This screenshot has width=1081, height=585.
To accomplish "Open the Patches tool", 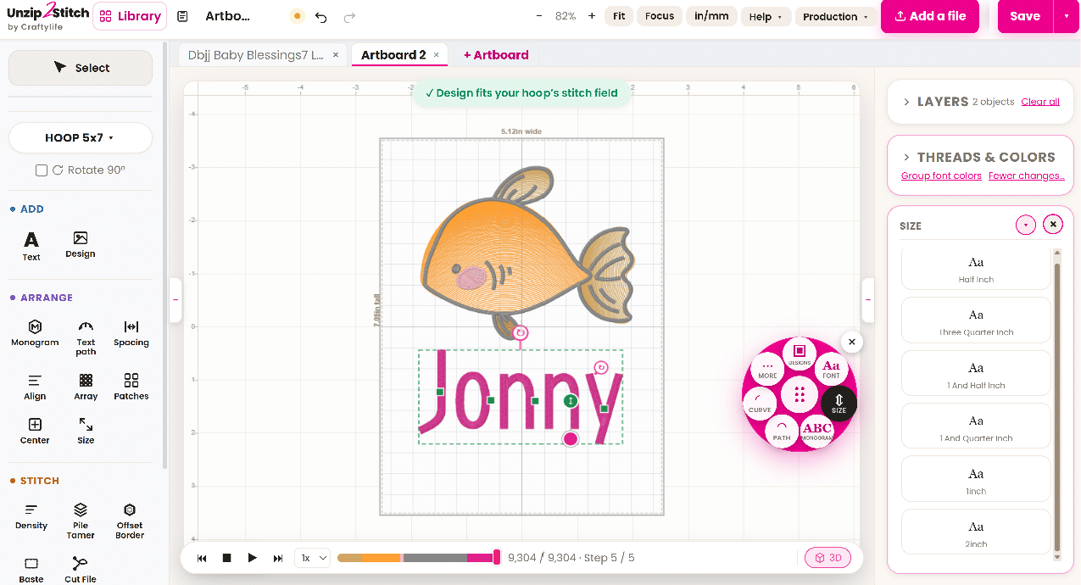I will pos(131,387).
